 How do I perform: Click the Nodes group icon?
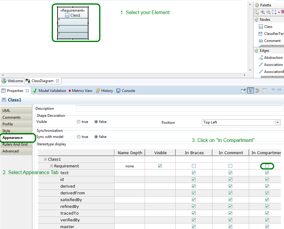tap(256, 20)
